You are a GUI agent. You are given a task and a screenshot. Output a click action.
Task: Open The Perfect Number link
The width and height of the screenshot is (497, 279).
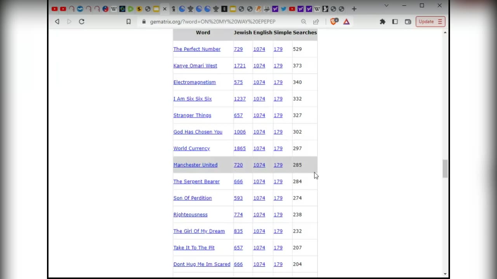click(x=197, y=49)
